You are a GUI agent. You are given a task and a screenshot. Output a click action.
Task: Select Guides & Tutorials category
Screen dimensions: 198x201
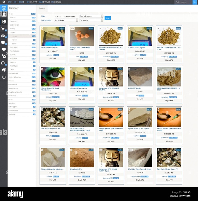22,77
